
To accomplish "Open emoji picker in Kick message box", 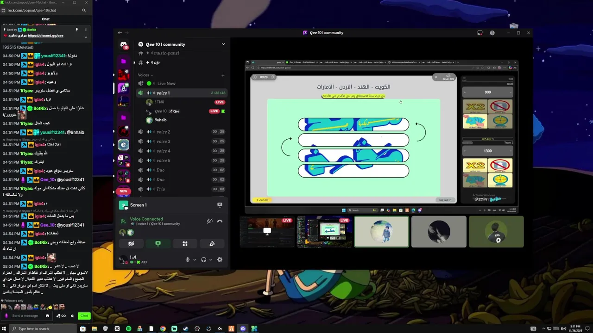I will [x=47, y=316].
